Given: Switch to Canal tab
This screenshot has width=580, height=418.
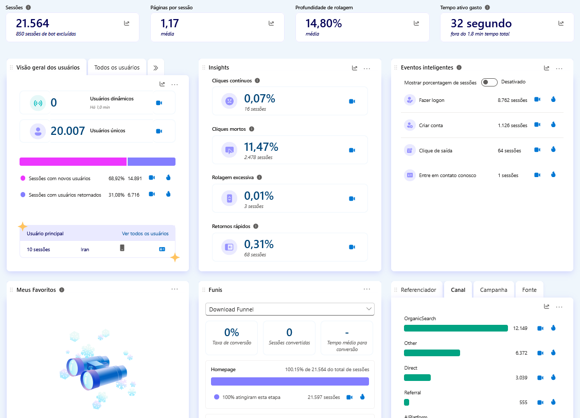Looking at the screenshot, I should tap(458, 290).
